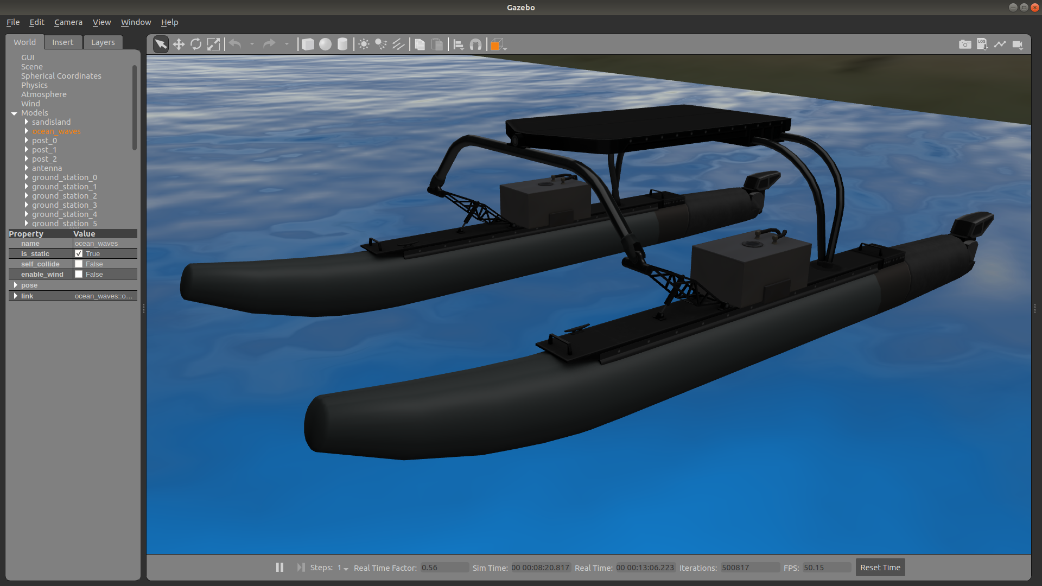The image size is (1042, 586).
Task: Click the model tree vertical scrollbar
Action: coord(135,107)
